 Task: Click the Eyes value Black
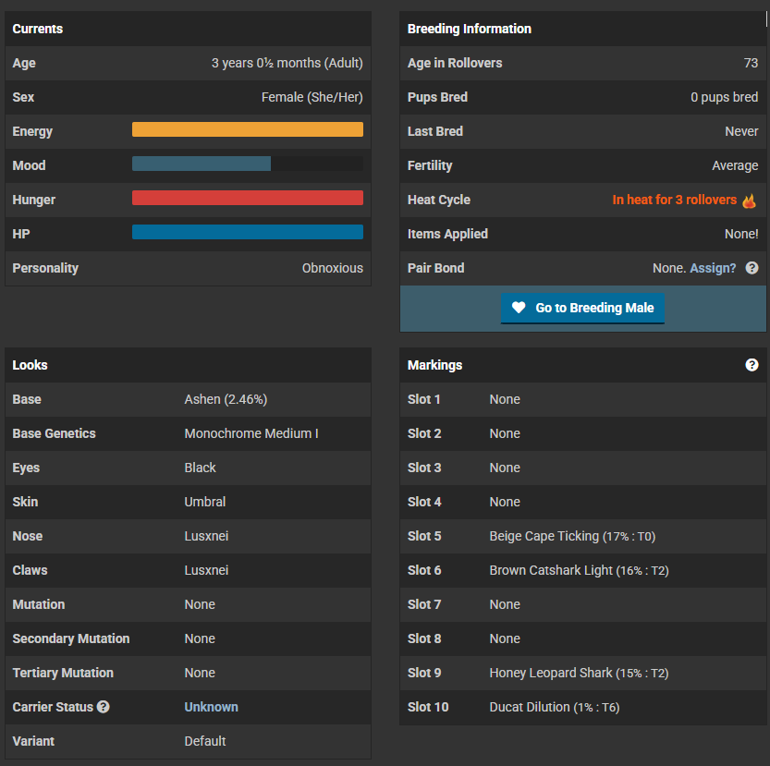click(200, 468)
